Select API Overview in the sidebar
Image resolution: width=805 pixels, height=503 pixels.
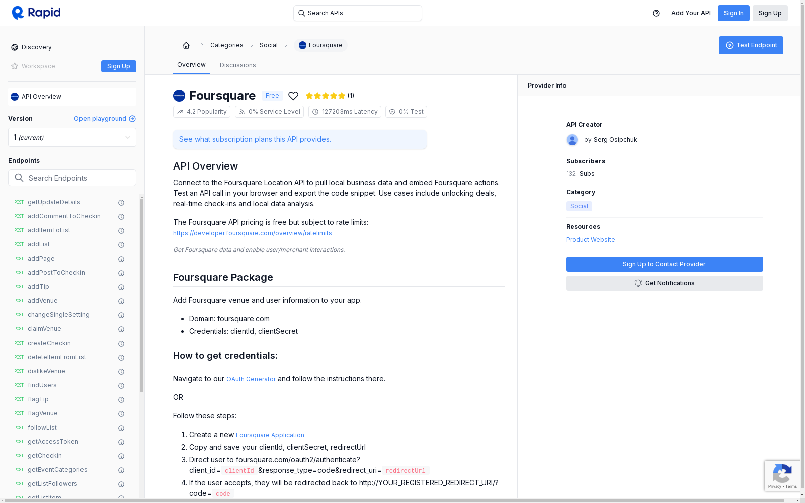[72, 97]
